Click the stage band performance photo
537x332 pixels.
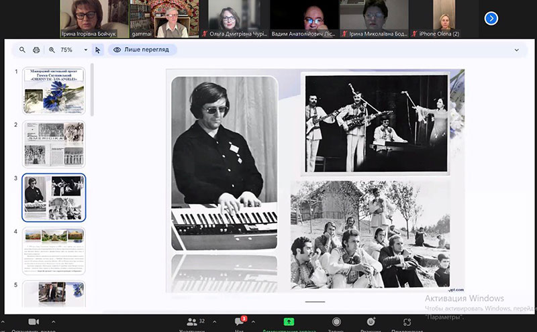pyautogui.click(x=377, y=123)
